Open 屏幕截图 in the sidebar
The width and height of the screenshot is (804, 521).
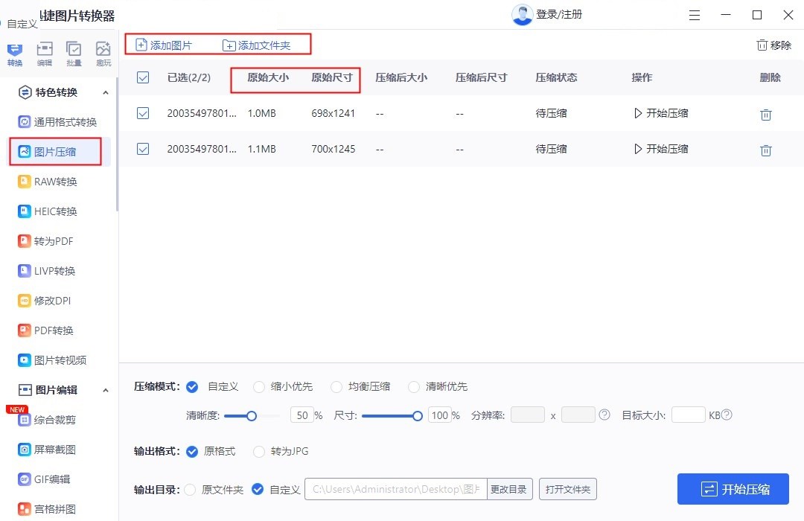[47, 450]
